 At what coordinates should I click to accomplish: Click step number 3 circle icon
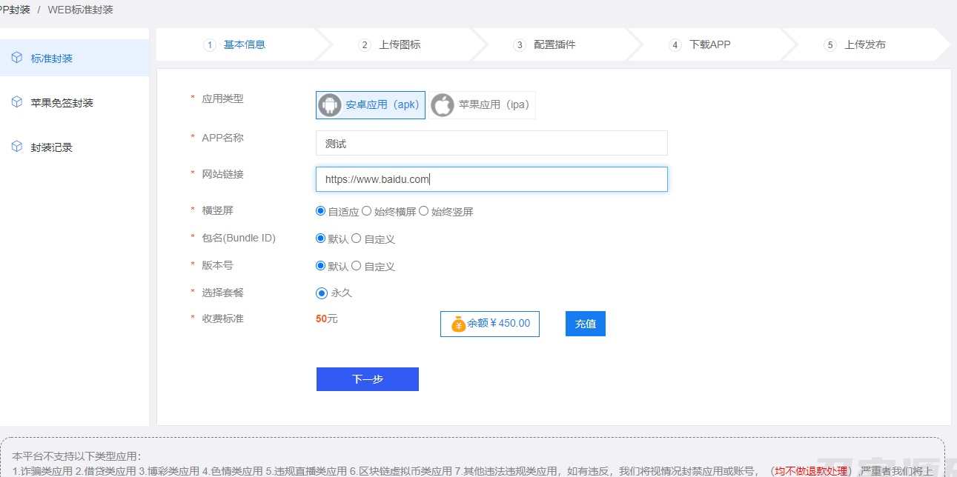pos(520,44)
